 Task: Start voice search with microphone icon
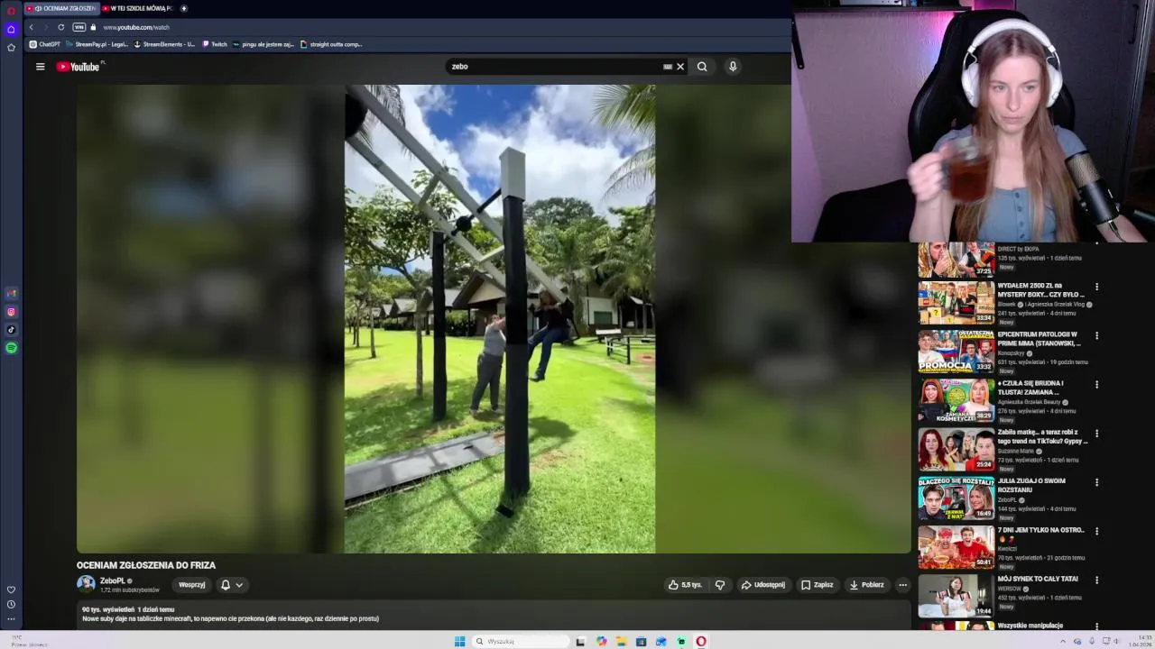click(733, 67)
